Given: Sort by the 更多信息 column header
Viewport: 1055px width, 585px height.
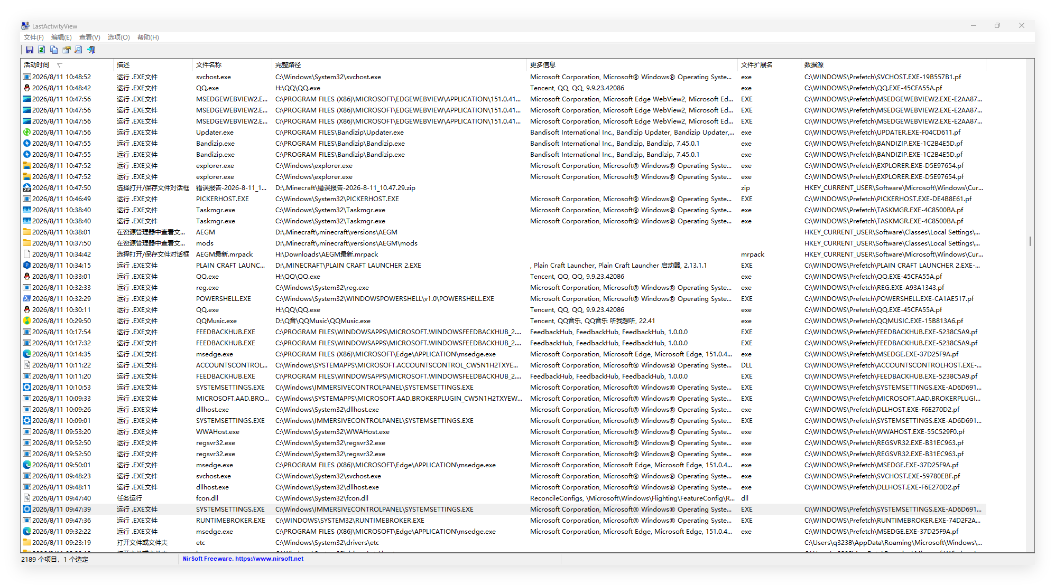Looking at the screenshot, I should click(x=632, y=65).
